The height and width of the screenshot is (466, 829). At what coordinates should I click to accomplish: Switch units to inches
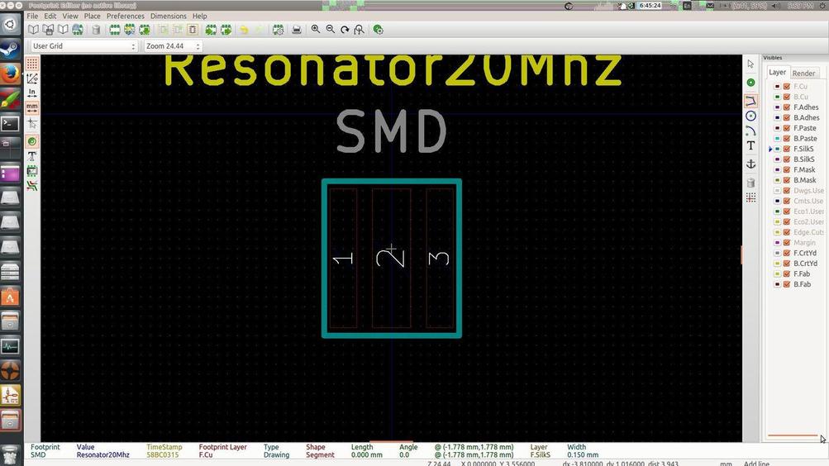tap(31, 93)
